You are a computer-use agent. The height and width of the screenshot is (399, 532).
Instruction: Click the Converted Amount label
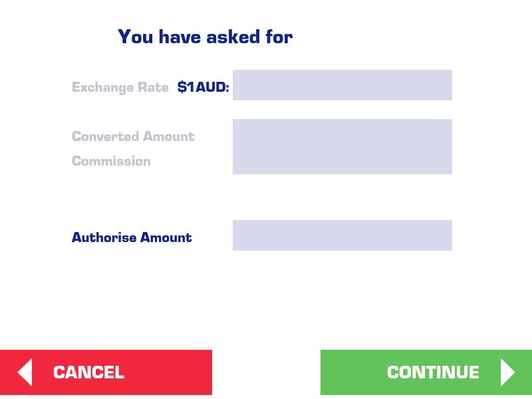coord(133,136)
